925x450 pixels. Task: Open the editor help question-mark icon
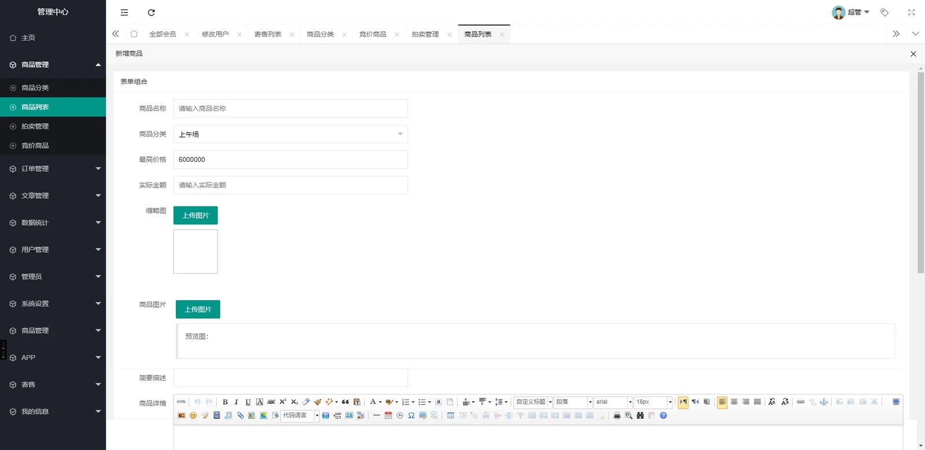coord(663,415)
